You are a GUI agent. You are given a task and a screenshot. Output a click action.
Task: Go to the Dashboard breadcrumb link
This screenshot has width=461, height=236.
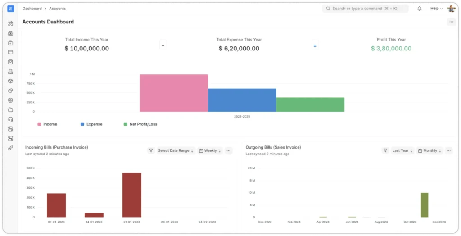[x=32, y=9]
